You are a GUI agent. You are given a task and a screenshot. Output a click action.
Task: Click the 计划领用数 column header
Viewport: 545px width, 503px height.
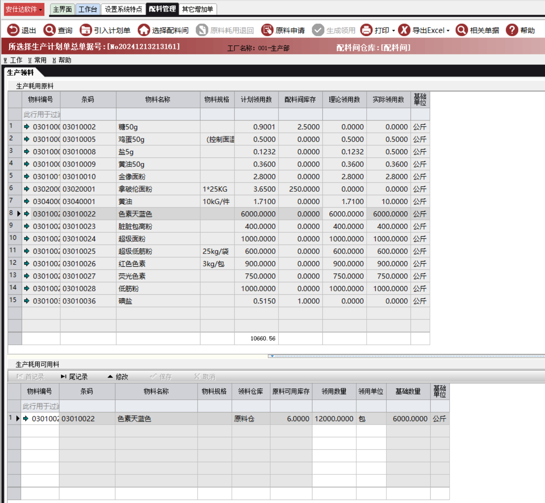click(256, 99)
